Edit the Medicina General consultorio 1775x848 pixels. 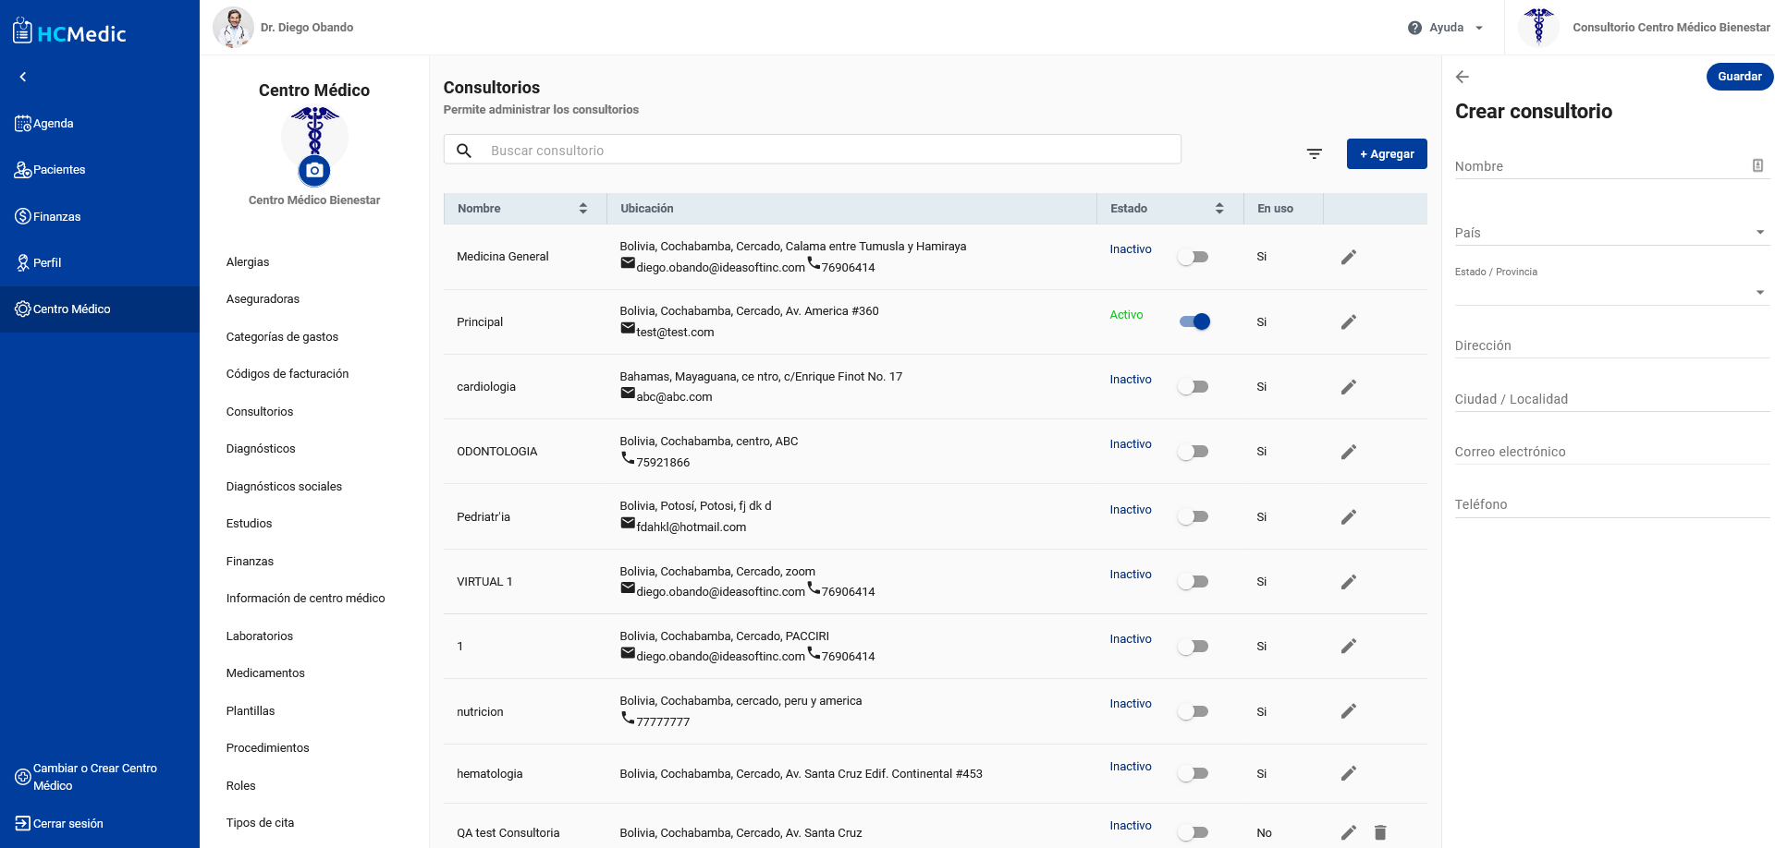1349,257
